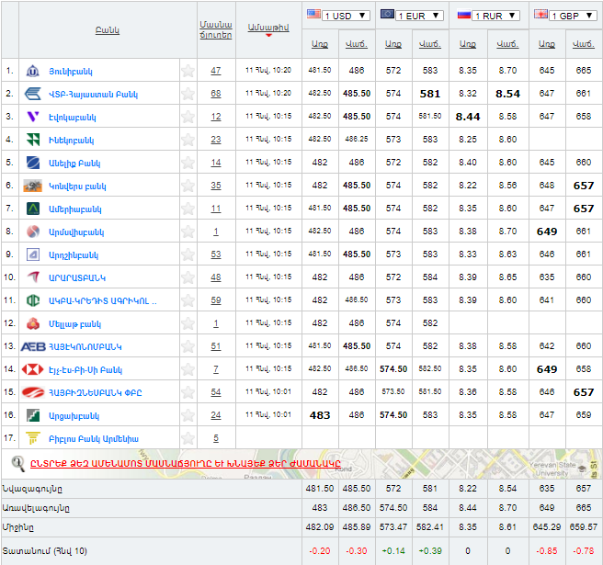The image size is (603, 565).
Task: Open branch count 54 for Armbusinessbank
Action: pyautogui.click(x=216, y=392)
